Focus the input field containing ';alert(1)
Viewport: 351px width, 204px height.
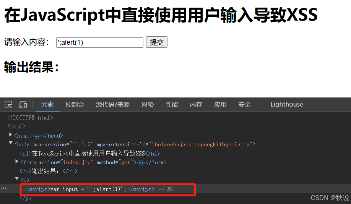(x=100, y=42)
